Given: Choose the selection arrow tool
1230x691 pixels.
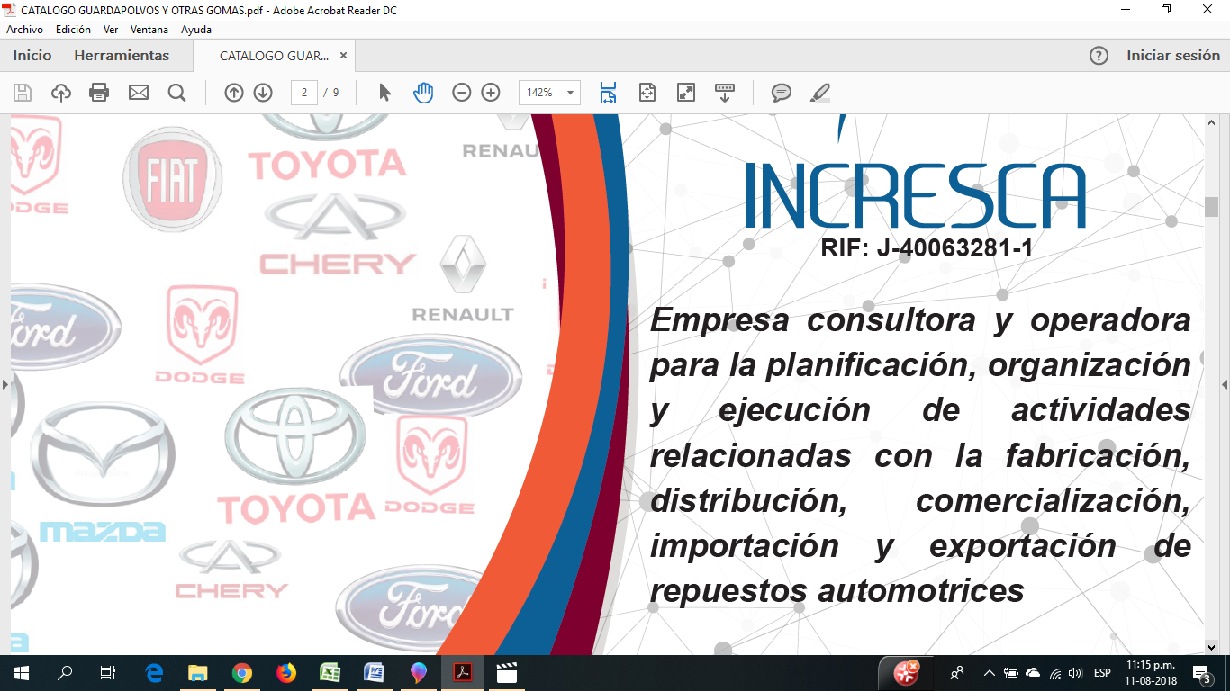Looking at the screenshot, I should [385, 93].
